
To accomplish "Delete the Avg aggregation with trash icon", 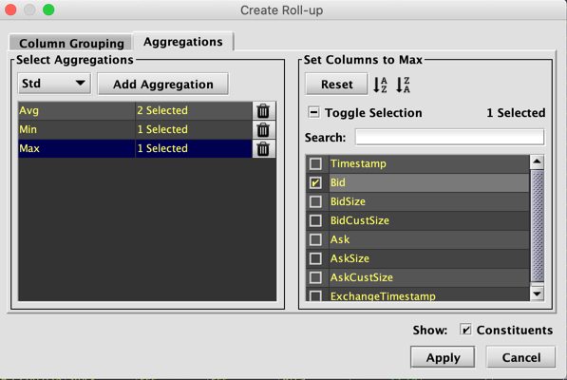I will pos(263,110).
